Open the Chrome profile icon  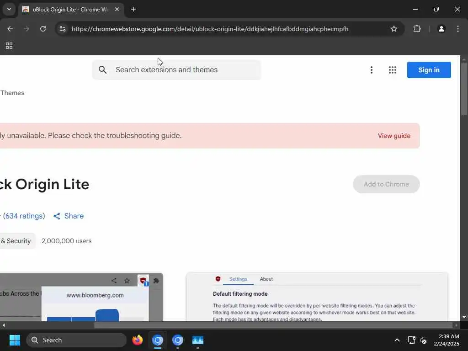point(441,29)
